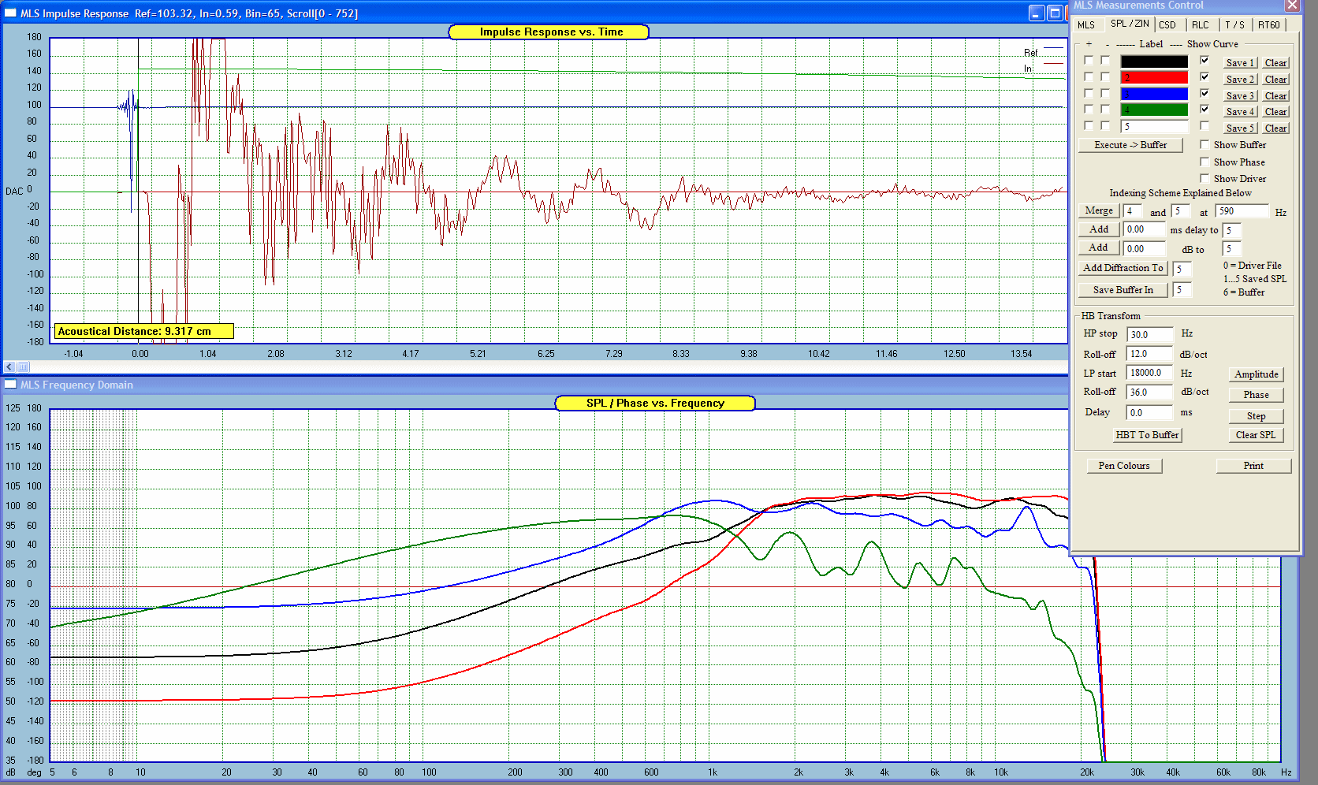Enable the minus checkbox for red curve 2
The width and height of the screenshot is (1318, 785).
point(1105,77)
